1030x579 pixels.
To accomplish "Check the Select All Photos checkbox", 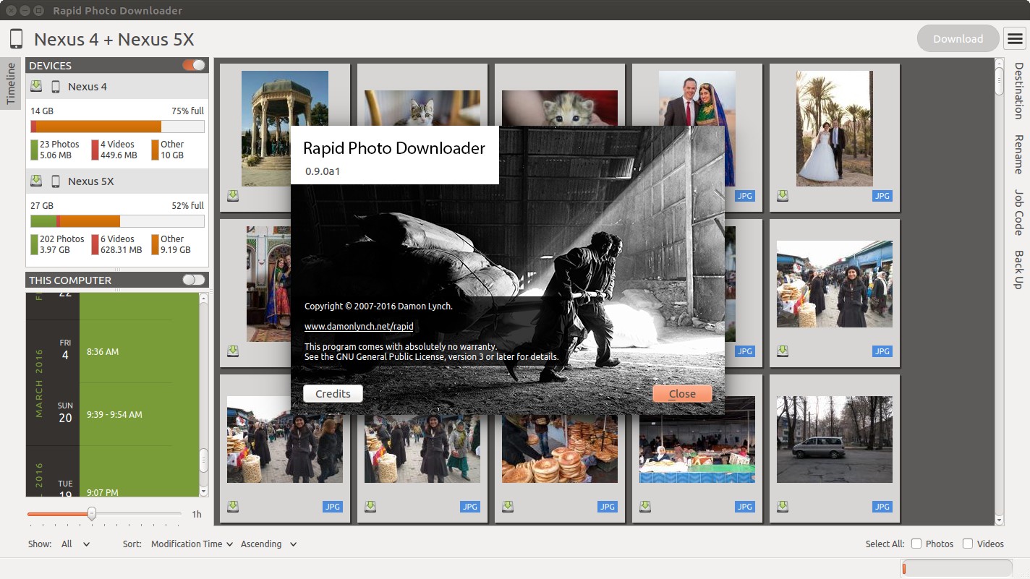I will tap(916, 544).
